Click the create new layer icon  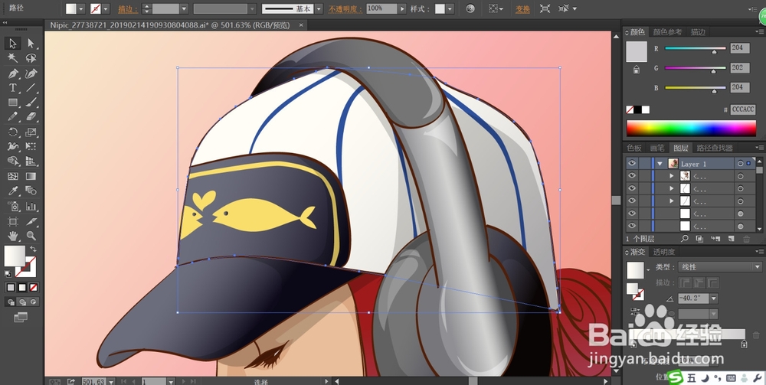(731, 239)
